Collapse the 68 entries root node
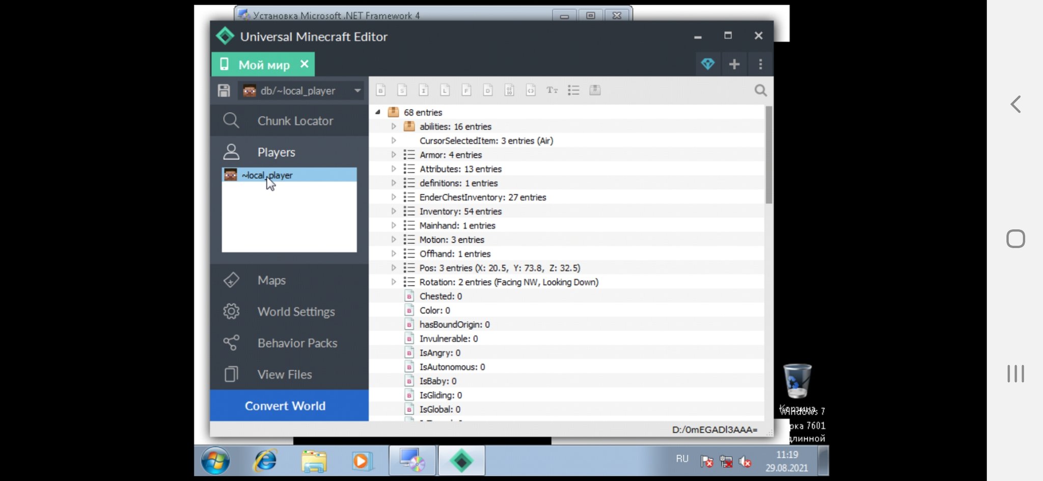The image size is (1043, 481). pyautogui.click(x=378, y=112)
